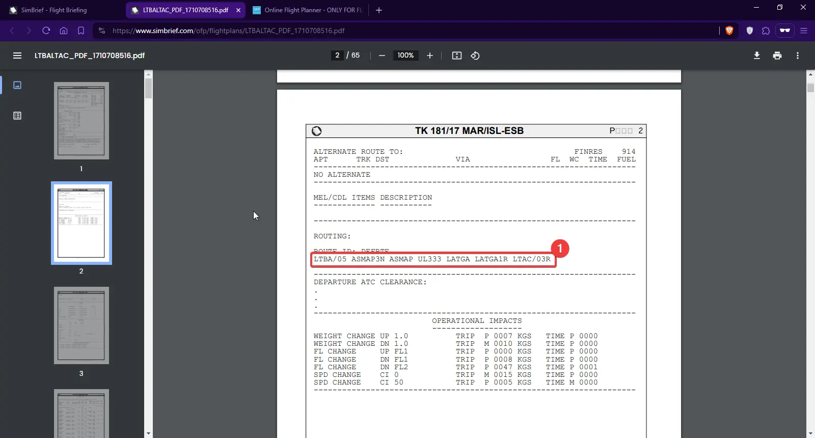
Task: Rotate the PDF counterclockwise
Action: [x=475, y=56]
